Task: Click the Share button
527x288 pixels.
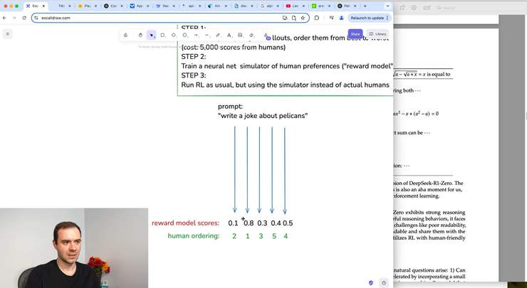Action: click(x=355, y=33)
